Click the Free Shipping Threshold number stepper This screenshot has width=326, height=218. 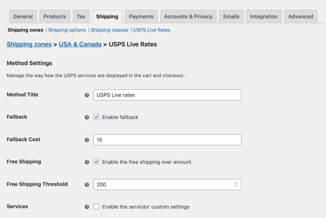click(x=235, y=185)
